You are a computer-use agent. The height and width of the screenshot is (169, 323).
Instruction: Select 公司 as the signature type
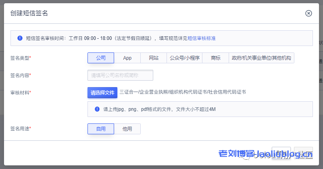tap(100, 58)
